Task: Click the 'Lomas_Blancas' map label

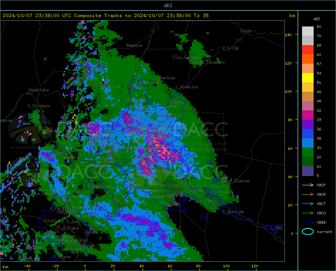Action: click(235, 181)
